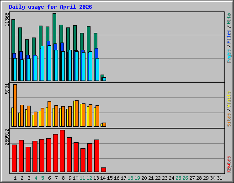The image size is (234, 183).
Task: Click the KBytes legend label
Action: tap(229, 164)
